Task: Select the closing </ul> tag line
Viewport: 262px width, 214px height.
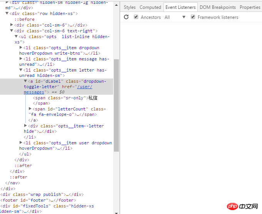Action: click(x=25, y=154)
